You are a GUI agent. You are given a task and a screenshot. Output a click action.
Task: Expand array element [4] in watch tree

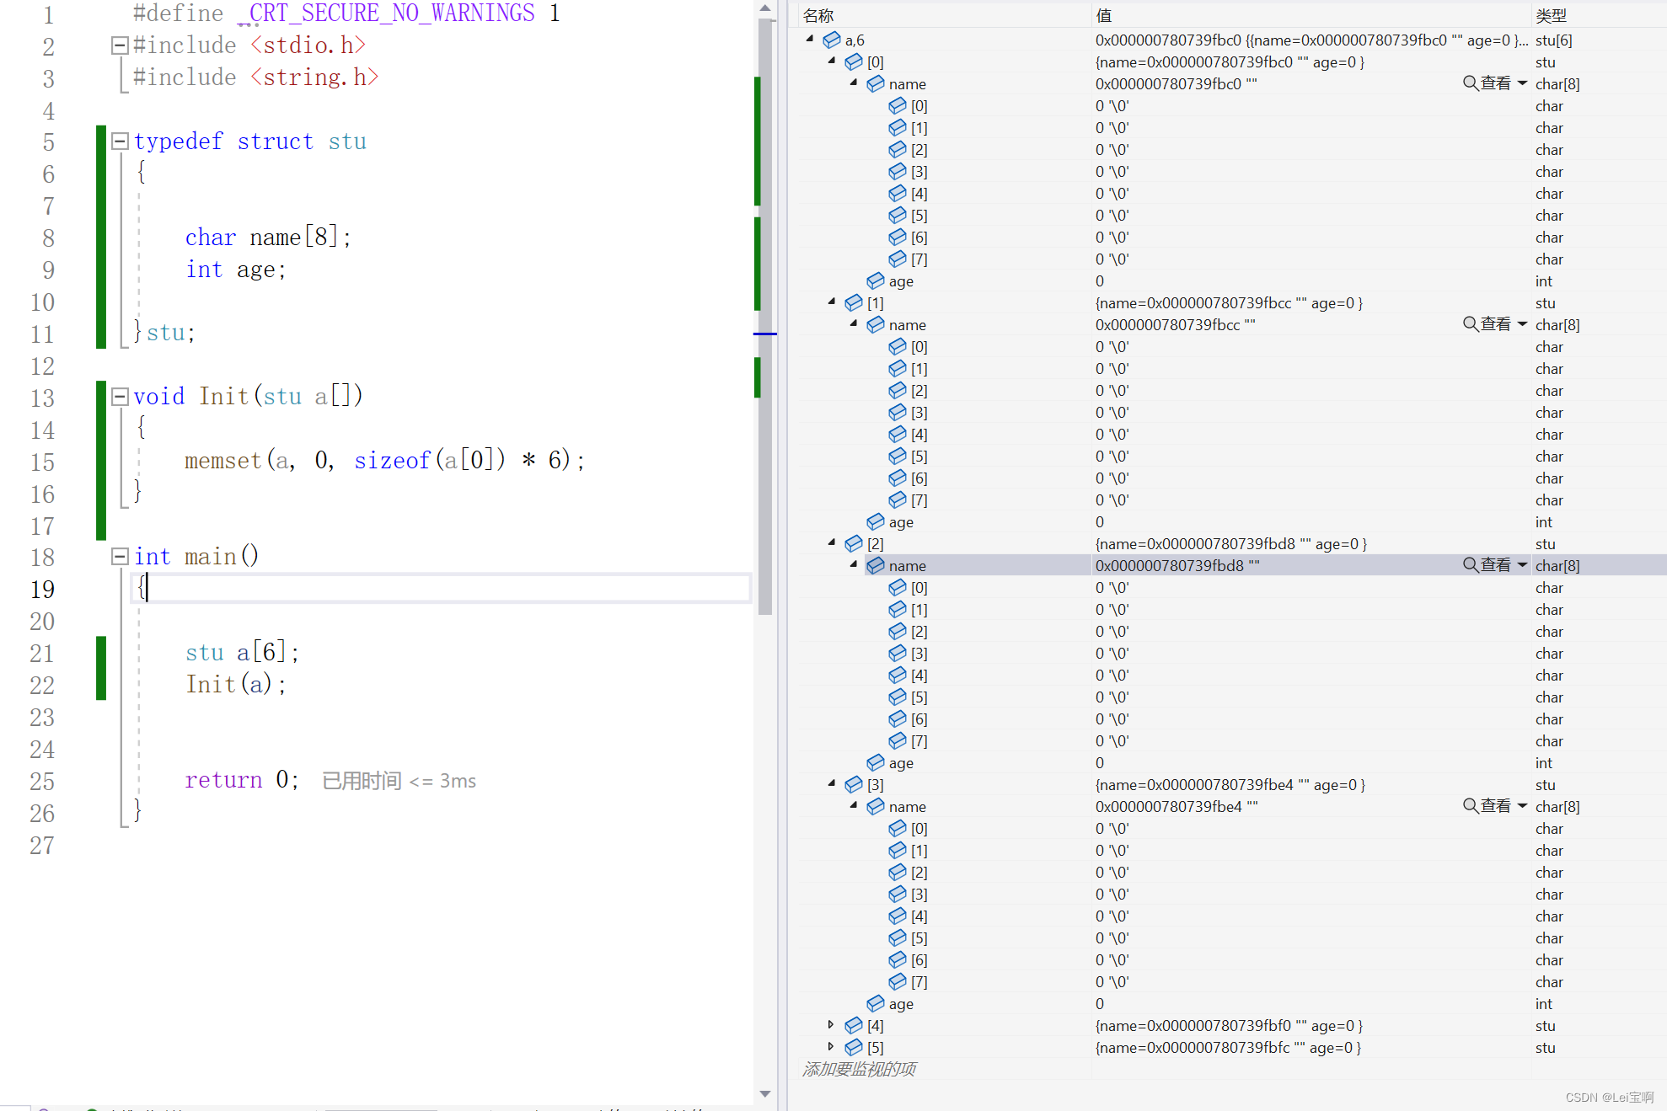click(831, 1025)
